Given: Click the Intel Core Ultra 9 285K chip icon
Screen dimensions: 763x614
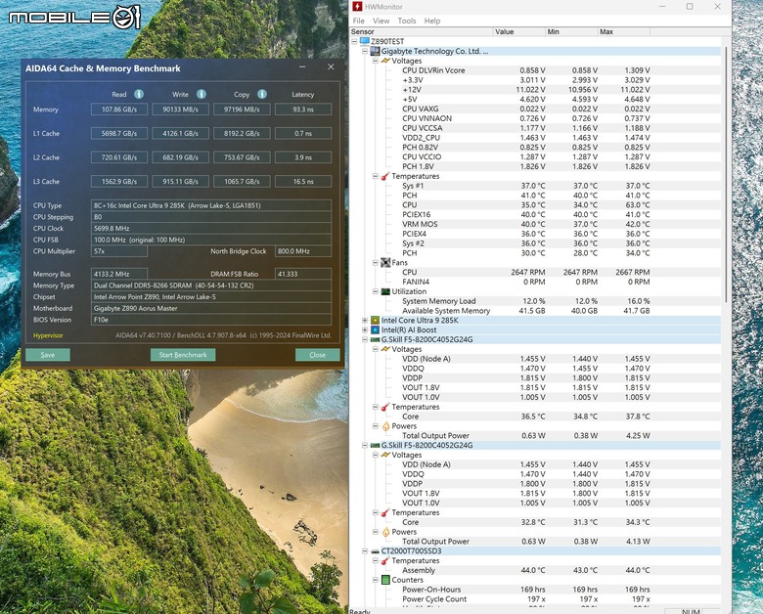Looking at the screenshot, I should [376, 320].
